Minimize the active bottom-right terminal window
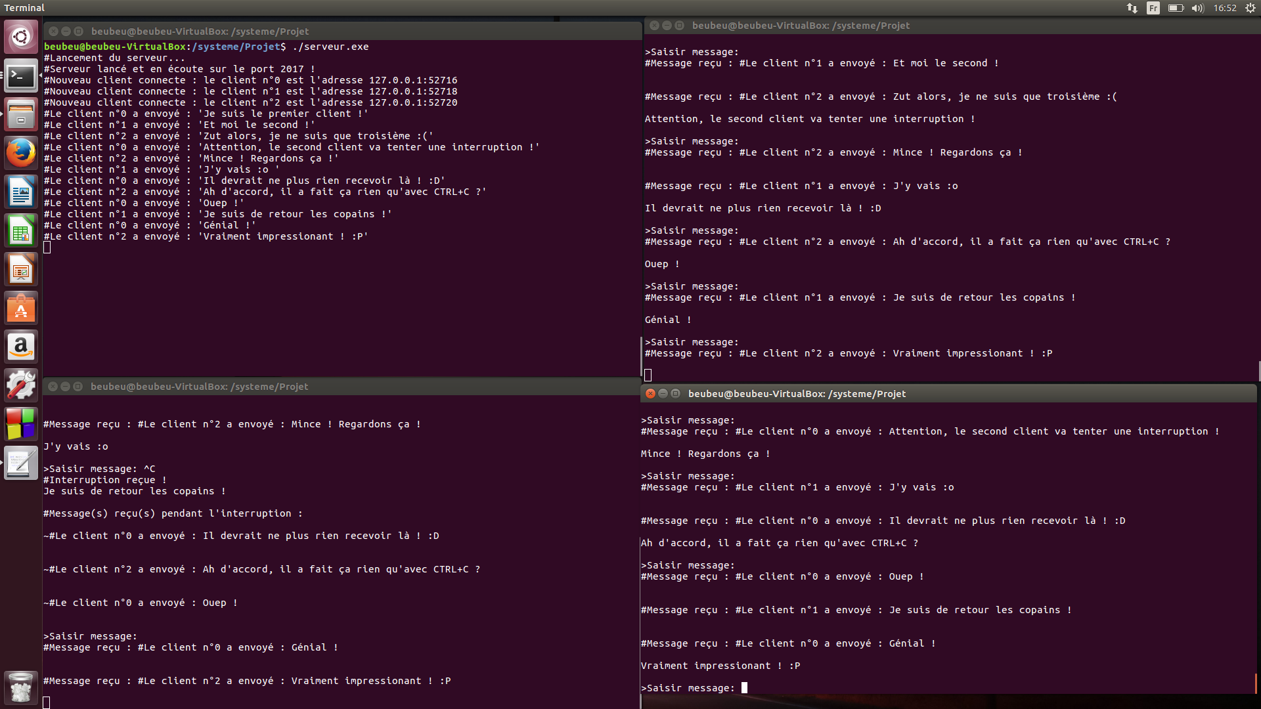The image size is (1261, 709). [663, 394]
